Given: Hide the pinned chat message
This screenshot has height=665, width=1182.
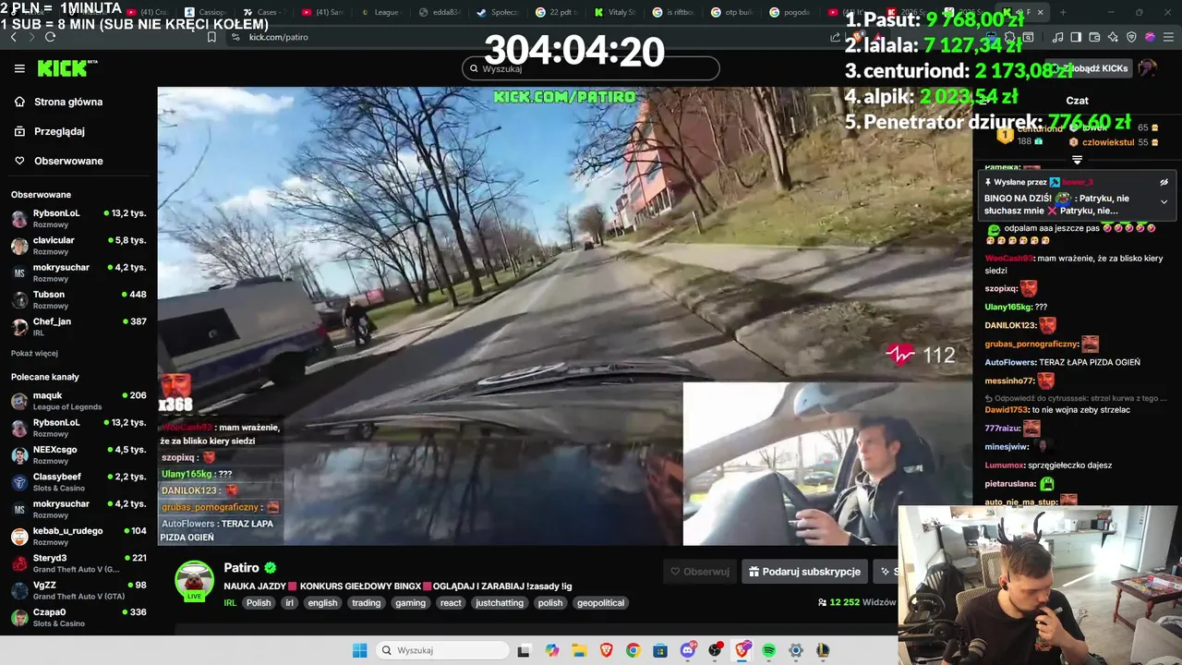Looking at the screenshot, I should tap(1164, 182).
